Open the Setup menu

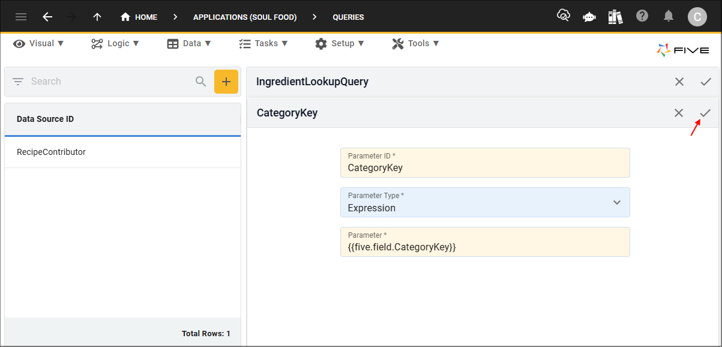click(x=339, y=43)
